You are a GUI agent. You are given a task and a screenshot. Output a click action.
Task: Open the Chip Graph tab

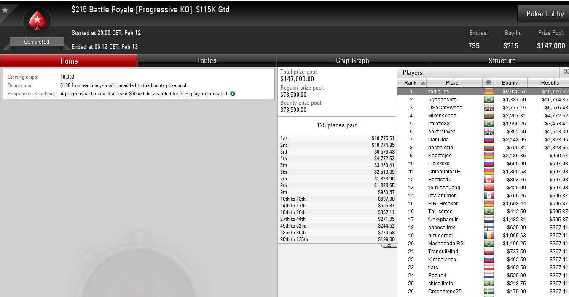pyautogui.click(x=352, y=61)
